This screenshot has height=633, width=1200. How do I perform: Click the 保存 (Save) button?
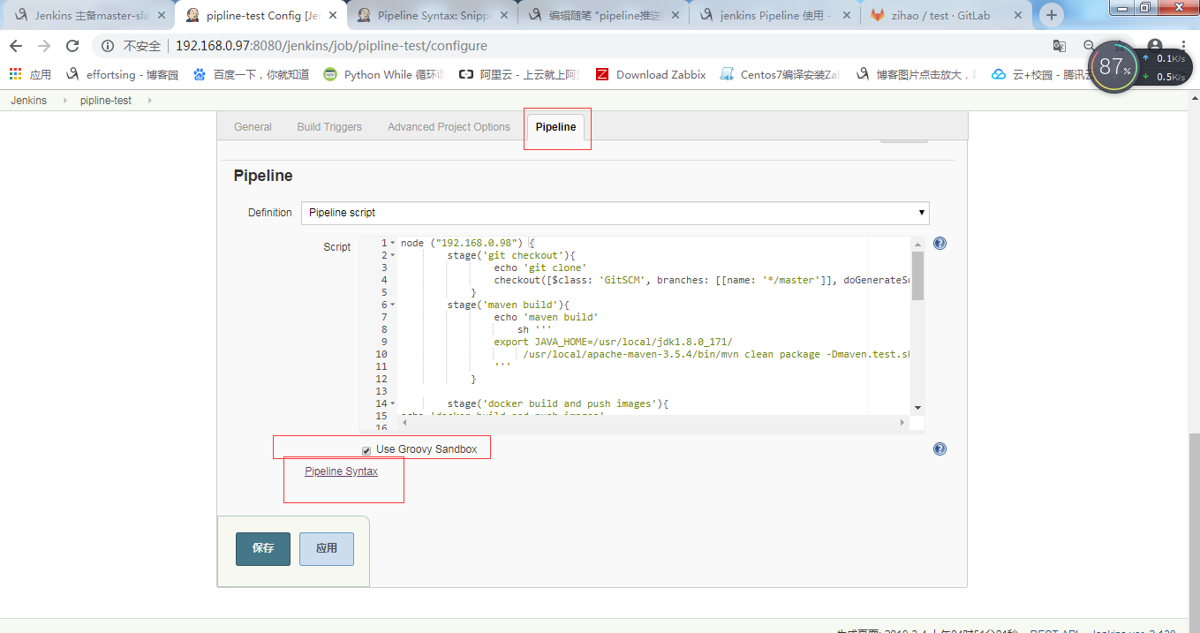263,548
